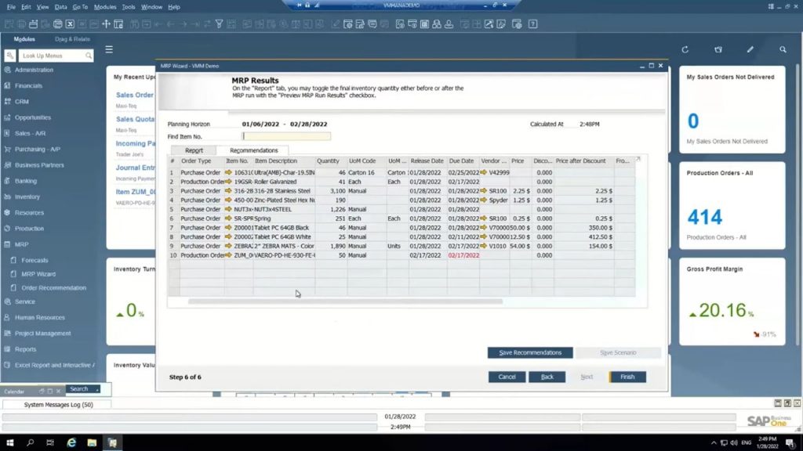The height and width of the screenshot is (451, 803).
Task: Open MRP Wizard in the sidebar
Action: pos(38,274)
